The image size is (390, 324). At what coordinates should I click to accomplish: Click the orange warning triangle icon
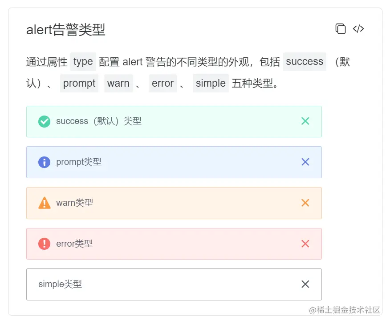tap(44, 203)
